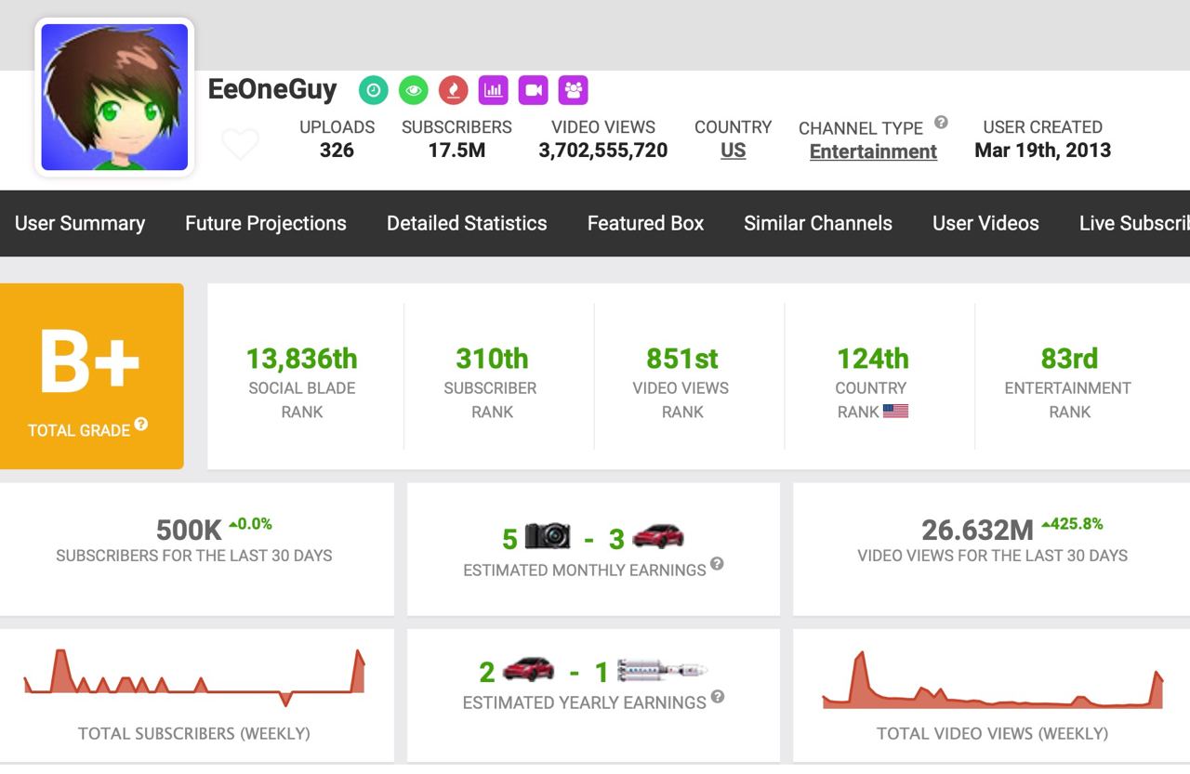The height and width of the screenshot is (774, 1190).
Task: Click the 26.632M video views value
Action: point(978,531)
